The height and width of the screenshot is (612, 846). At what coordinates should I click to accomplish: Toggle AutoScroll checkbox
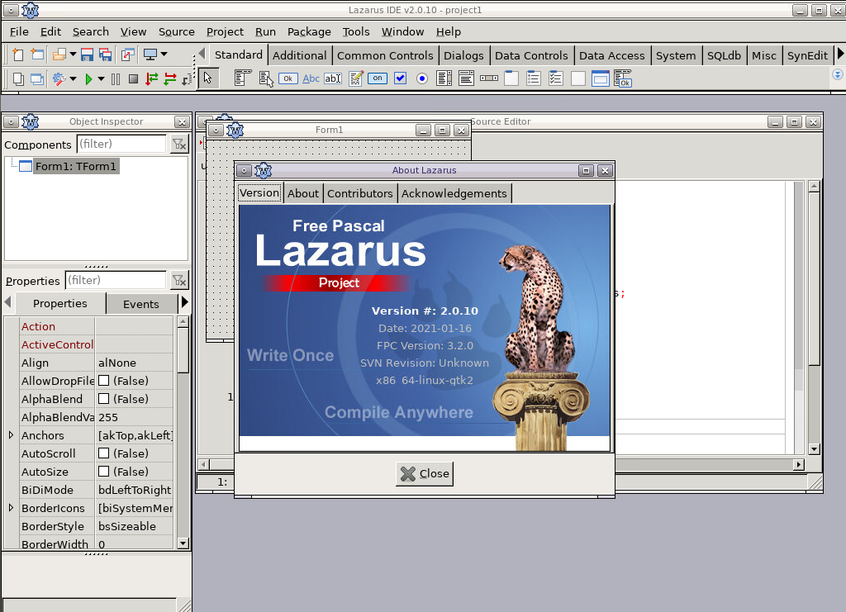coord(103,453)
